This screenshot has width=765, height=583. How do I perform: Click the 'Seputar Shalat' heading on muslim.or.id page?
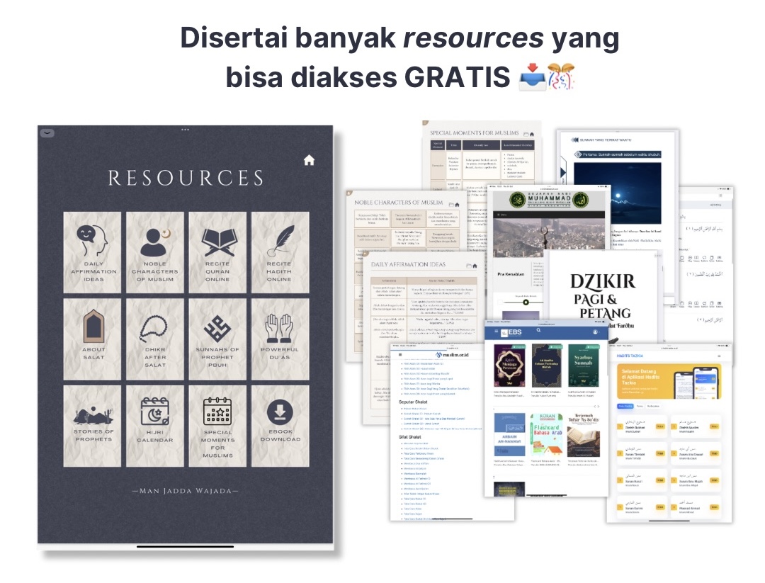[x=413, y=402]
